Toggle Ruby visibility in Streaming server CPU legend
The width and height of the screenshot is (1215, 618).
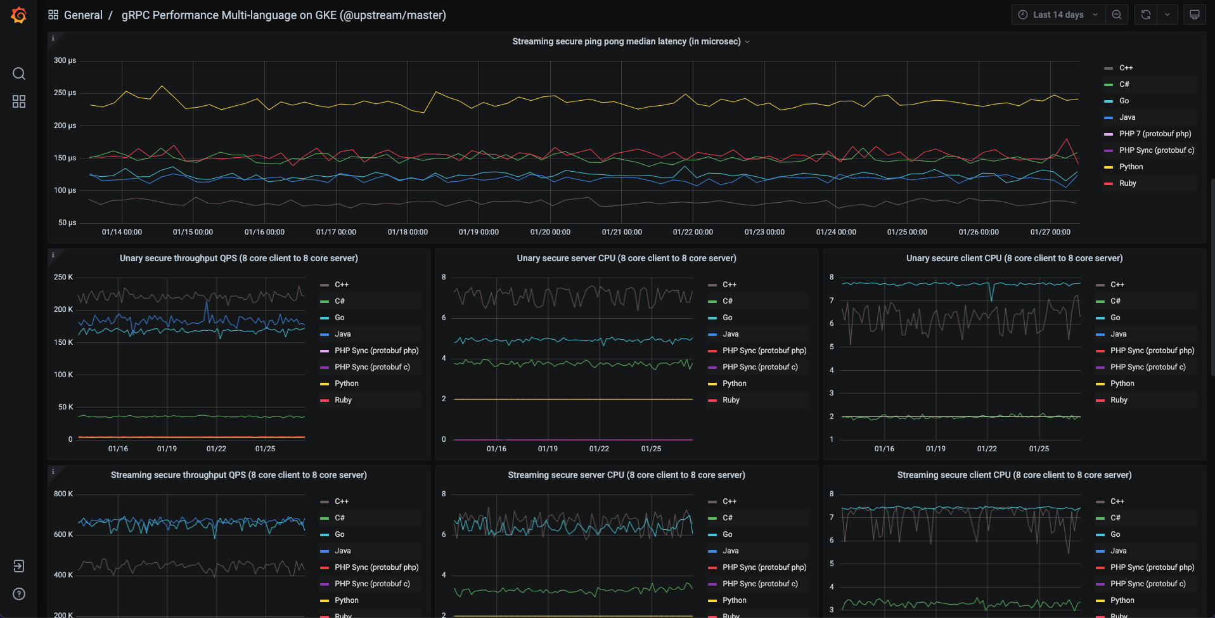(x=730, y=615)
